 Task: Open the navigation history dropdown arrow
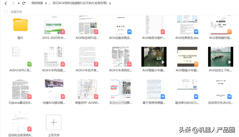tap(19, 3)
